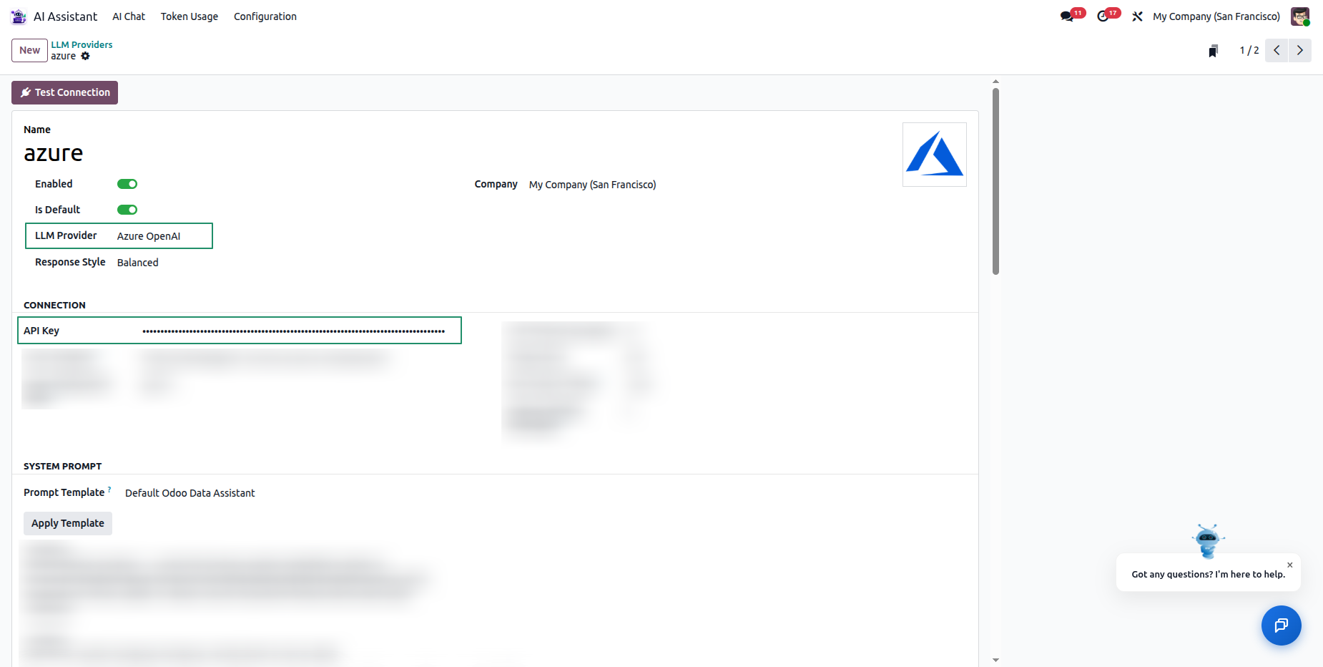Click the New button
Screen dimensions: 1323x667
click(29, 50)
